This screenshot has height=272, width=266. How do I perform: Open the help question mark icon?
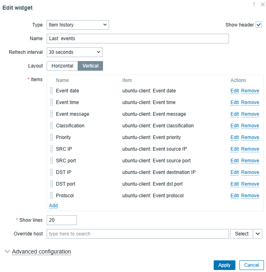click(254, 4)
